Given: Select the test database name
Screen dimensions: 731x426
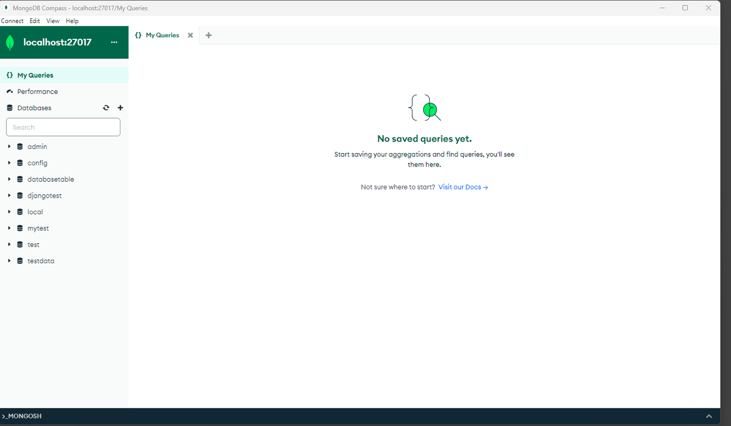Looking at the screenshot, I should point(33,244).
